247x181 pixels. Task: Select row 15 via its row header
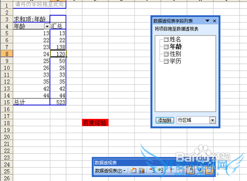[x=7, y=102]
